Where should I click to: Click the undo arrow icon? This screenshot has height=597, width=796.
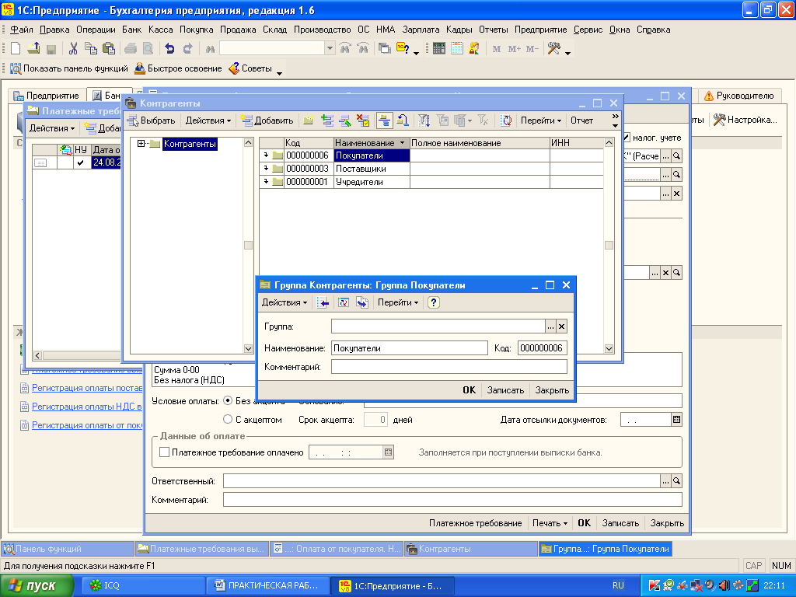169,49
